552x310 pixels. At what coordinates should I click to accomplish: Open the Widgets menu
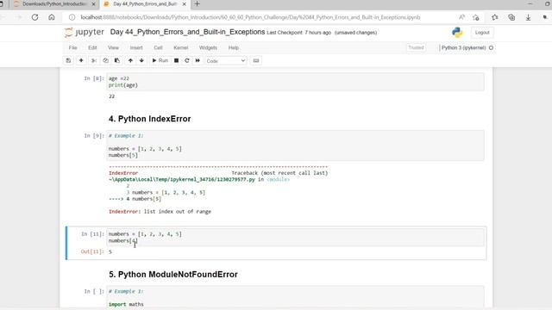coord(208,47)
